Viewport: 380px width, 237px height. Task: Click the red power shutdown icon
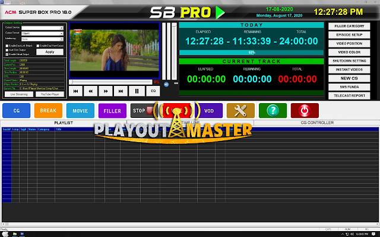pyautogui.click(x=305, y=111)
